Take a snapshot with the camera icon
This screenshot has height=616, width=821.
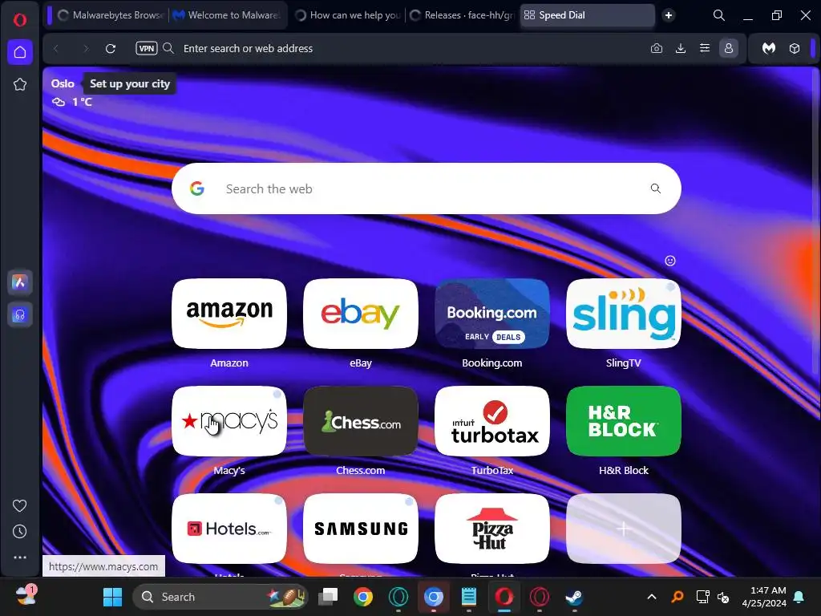click(656, 49)
